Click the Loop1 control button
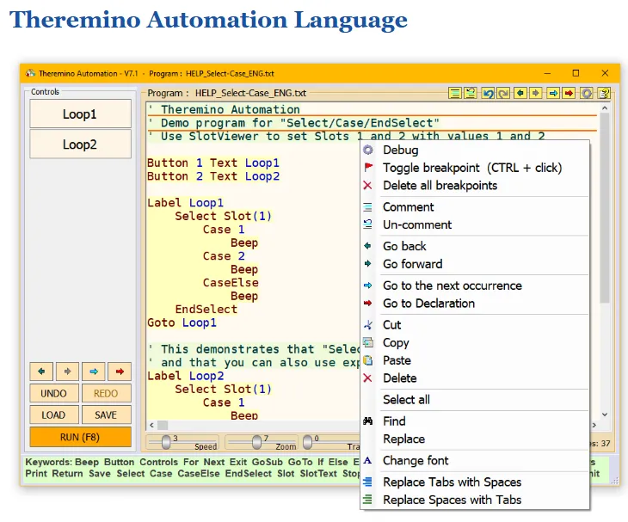 point(80,114)
